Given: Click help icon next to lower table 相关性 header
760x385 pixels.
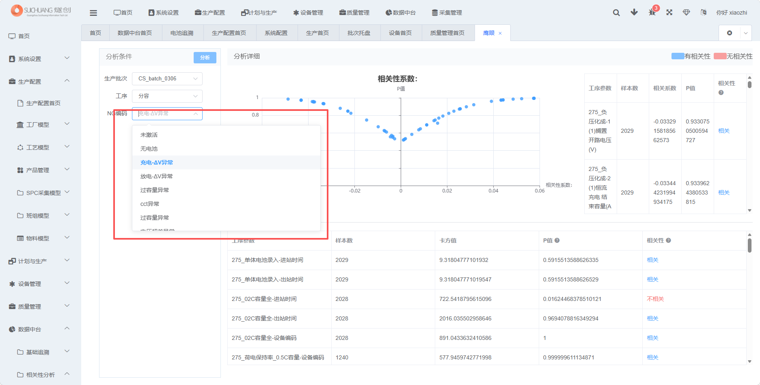Looking at the screenshot, I should tap(668, 240).
